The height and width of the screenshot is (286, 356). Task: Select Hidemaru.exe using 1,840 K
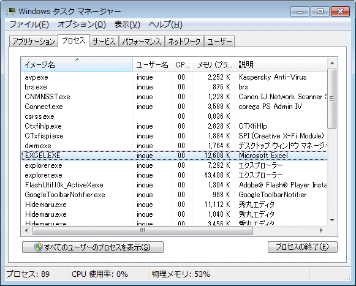click(x=174, y=214)
